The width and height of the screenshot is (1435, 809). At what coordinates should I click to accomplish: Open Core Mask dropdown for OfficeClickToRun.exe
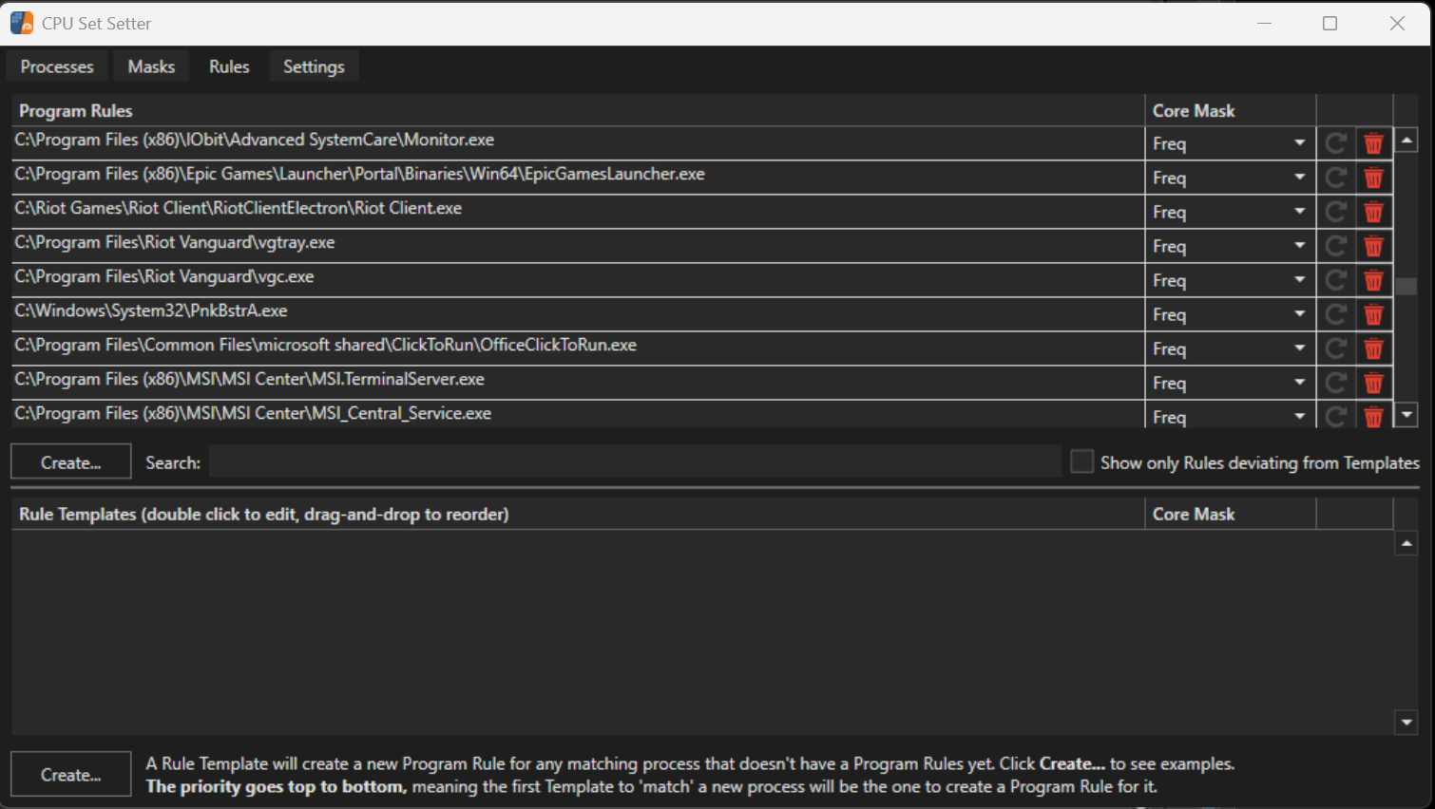tap(1230, 348)
